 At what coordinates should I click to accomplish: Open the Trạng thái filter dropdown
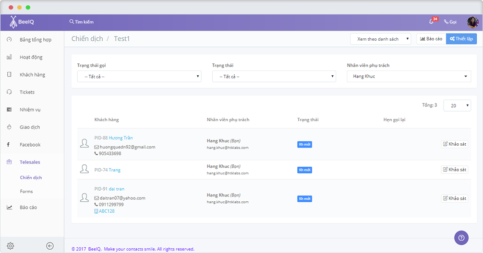tap(274, 76)
